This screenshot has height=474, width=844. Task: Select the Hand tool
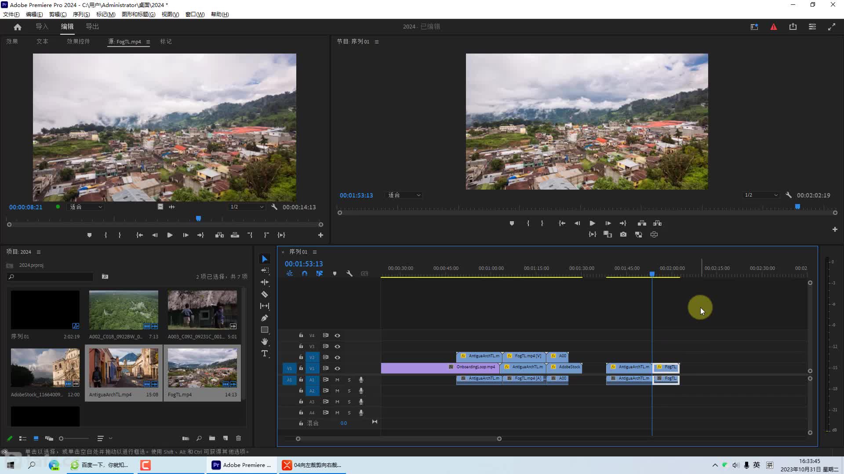(x=265, y=341)
